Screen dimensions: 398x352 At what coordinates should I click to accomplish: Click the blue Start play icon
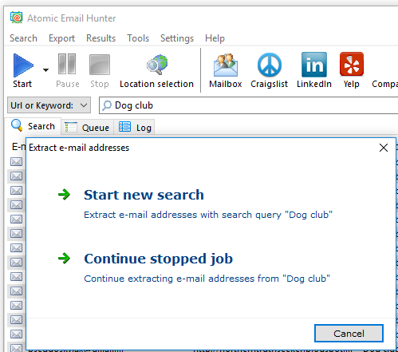[x=23, y=65]
